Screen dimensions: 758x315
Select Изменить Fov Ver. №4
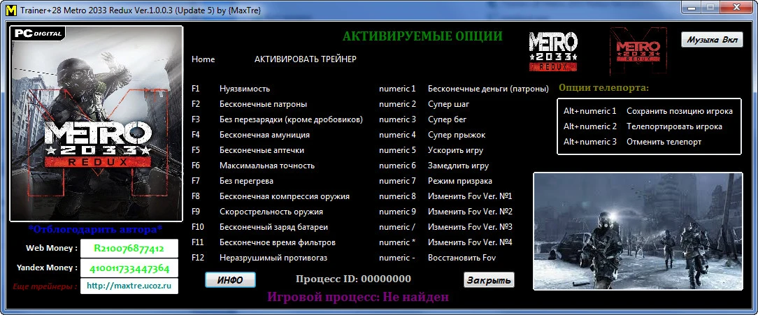tap(471, 242)
